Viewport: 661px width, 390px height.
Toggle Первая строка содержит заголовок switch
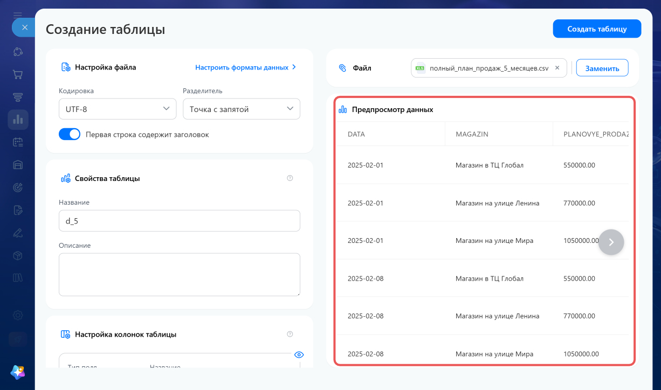pos(70,134)
